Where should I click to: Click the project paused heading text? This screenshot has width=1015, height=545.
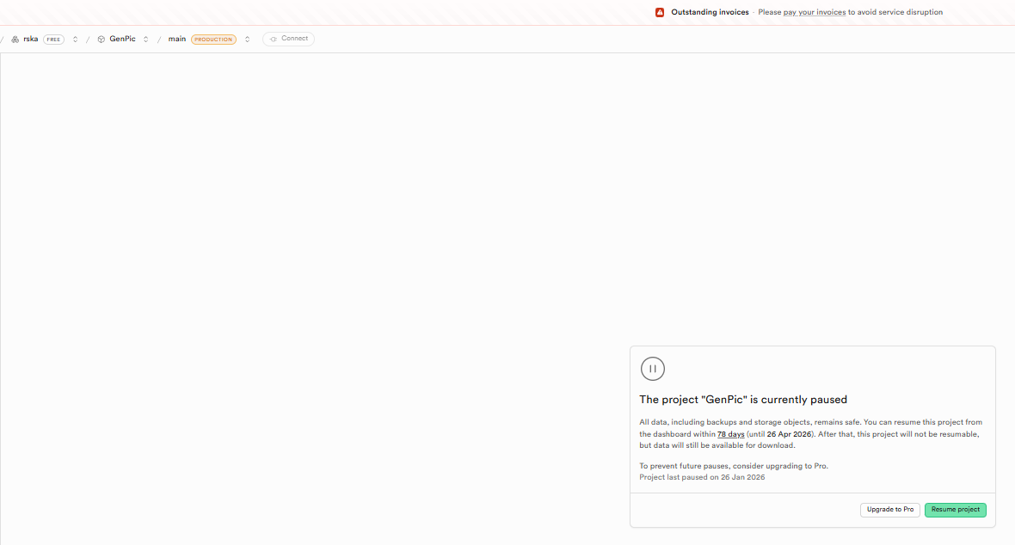point(743,400)
